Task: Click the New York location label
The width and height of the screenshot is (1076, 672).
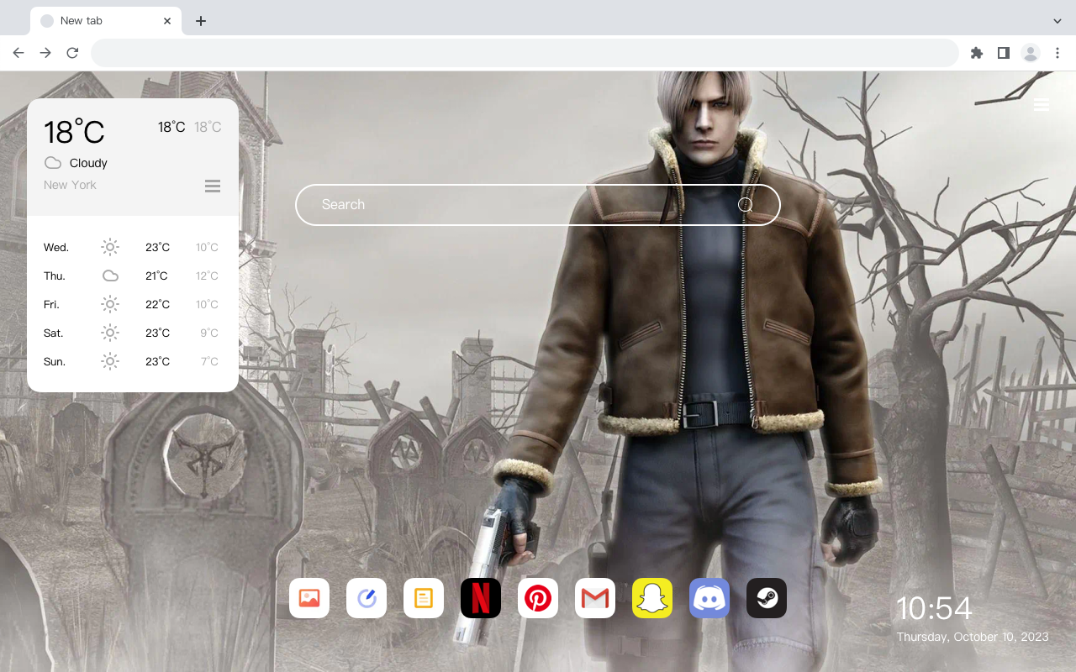Action: coord(70,185)
